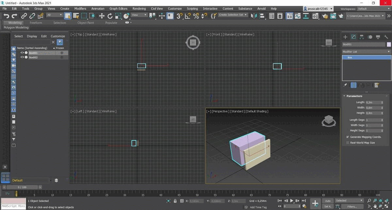Viewport: 392px width, 210px height.
Task: Activate the Select and Link tool
Action: pos(24,15)
